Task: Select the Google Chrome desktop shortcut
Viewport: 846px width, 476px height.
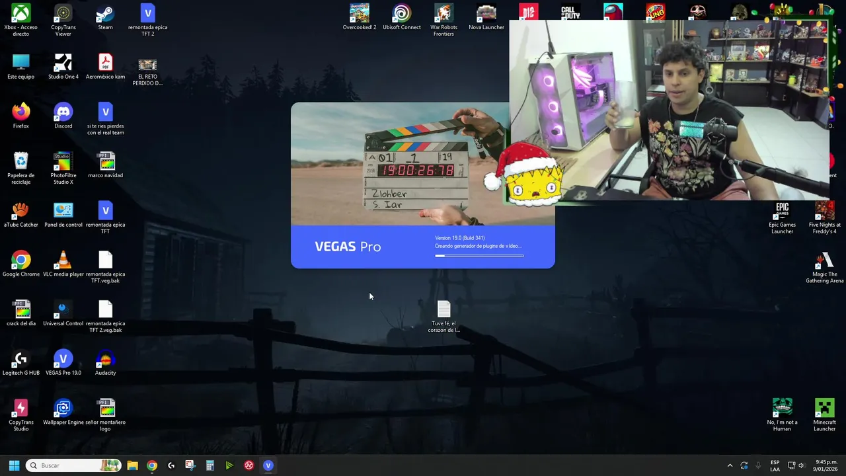Action: (21, 264)
